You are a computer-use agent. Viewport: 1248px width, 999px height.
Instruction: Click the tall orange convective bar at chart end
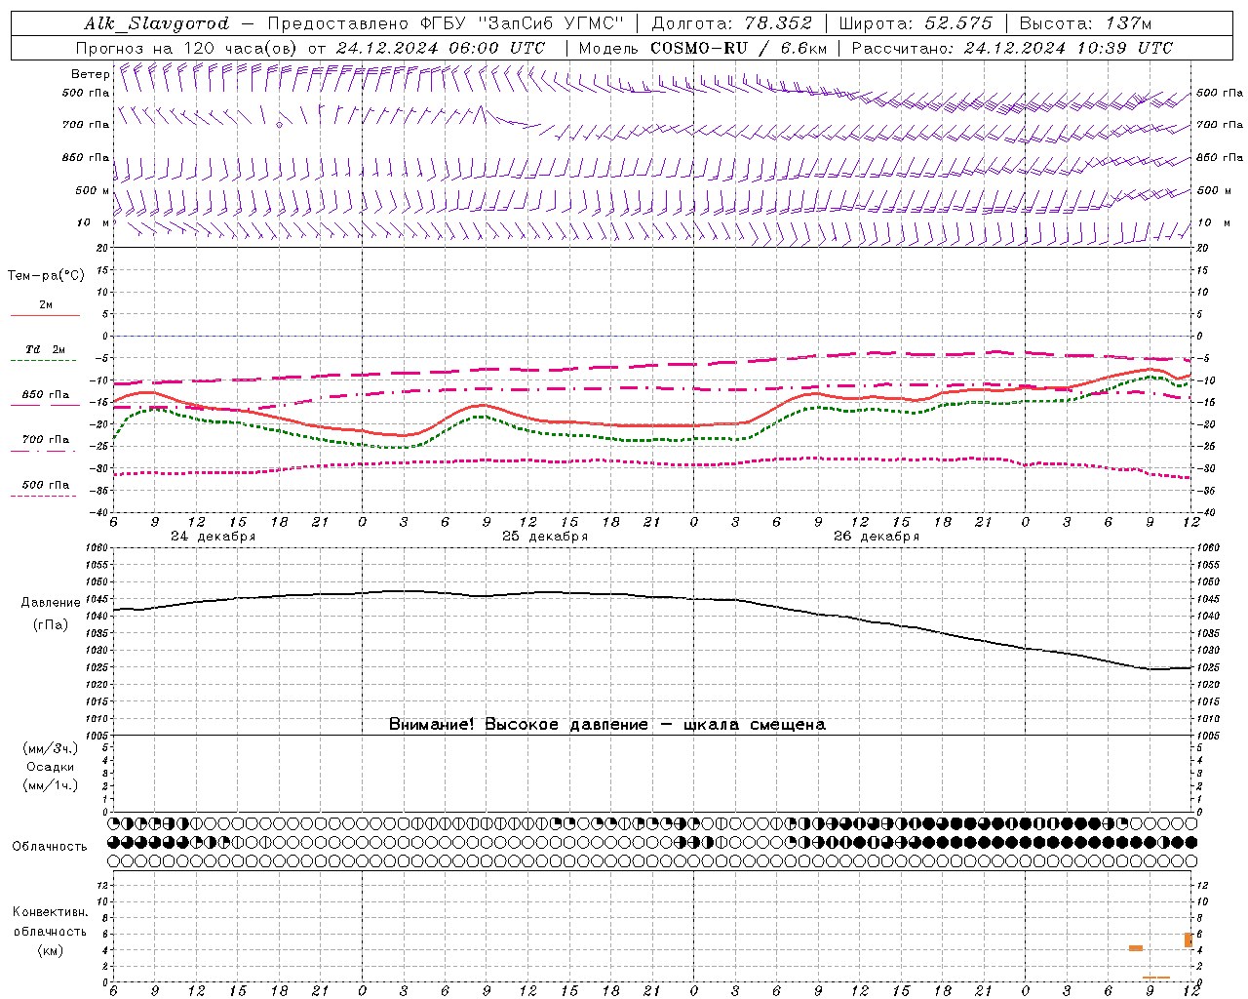click(x=1189, y=940)
